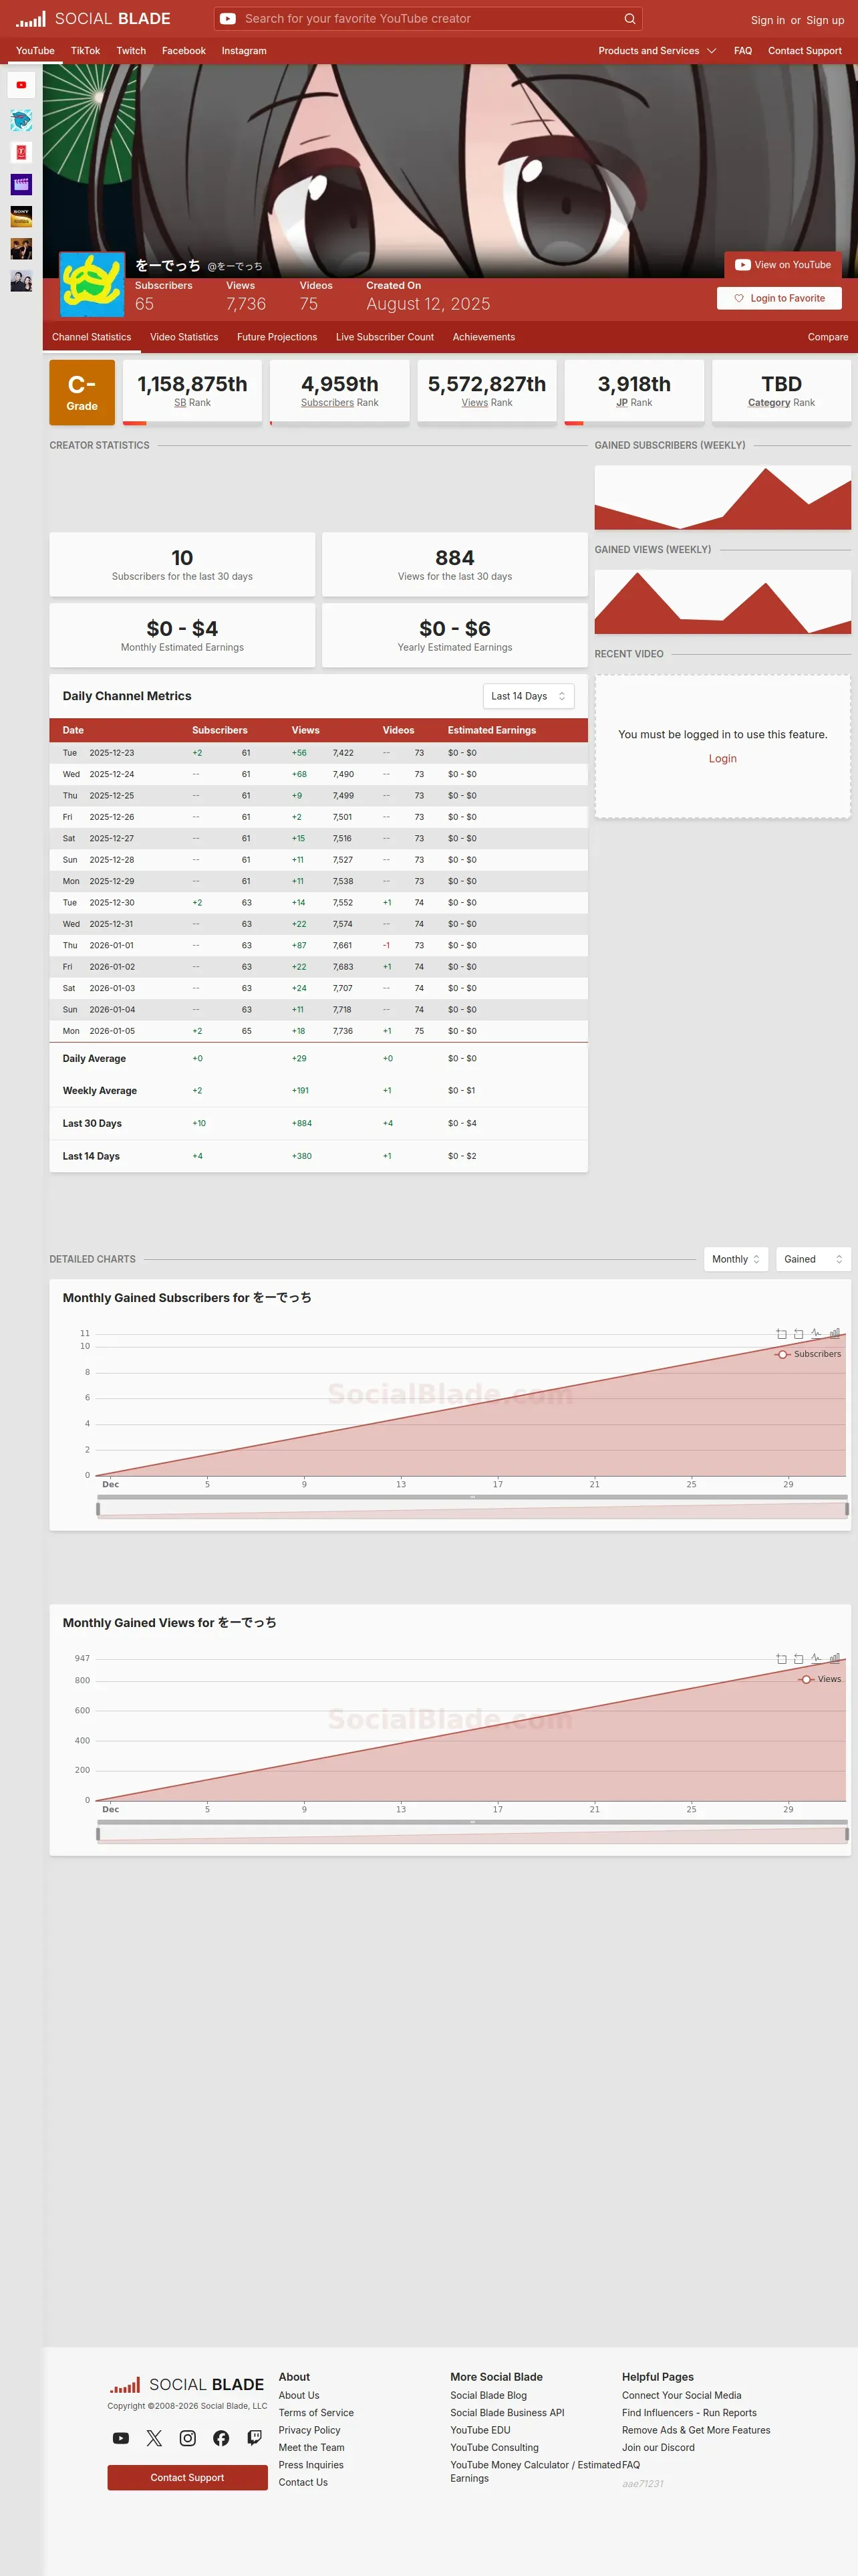
Task: Open Terms of Service footer link
Action: point(315,2413)
